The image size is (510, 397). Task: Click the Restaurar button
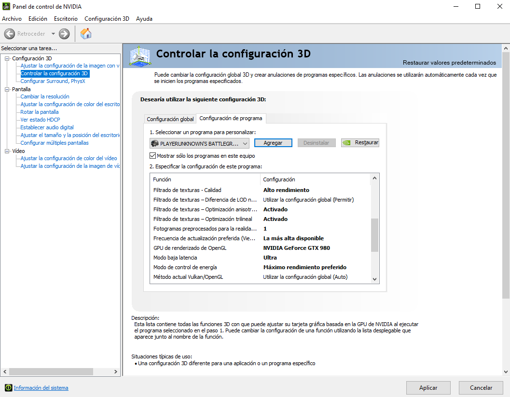(x=360, y=143)
